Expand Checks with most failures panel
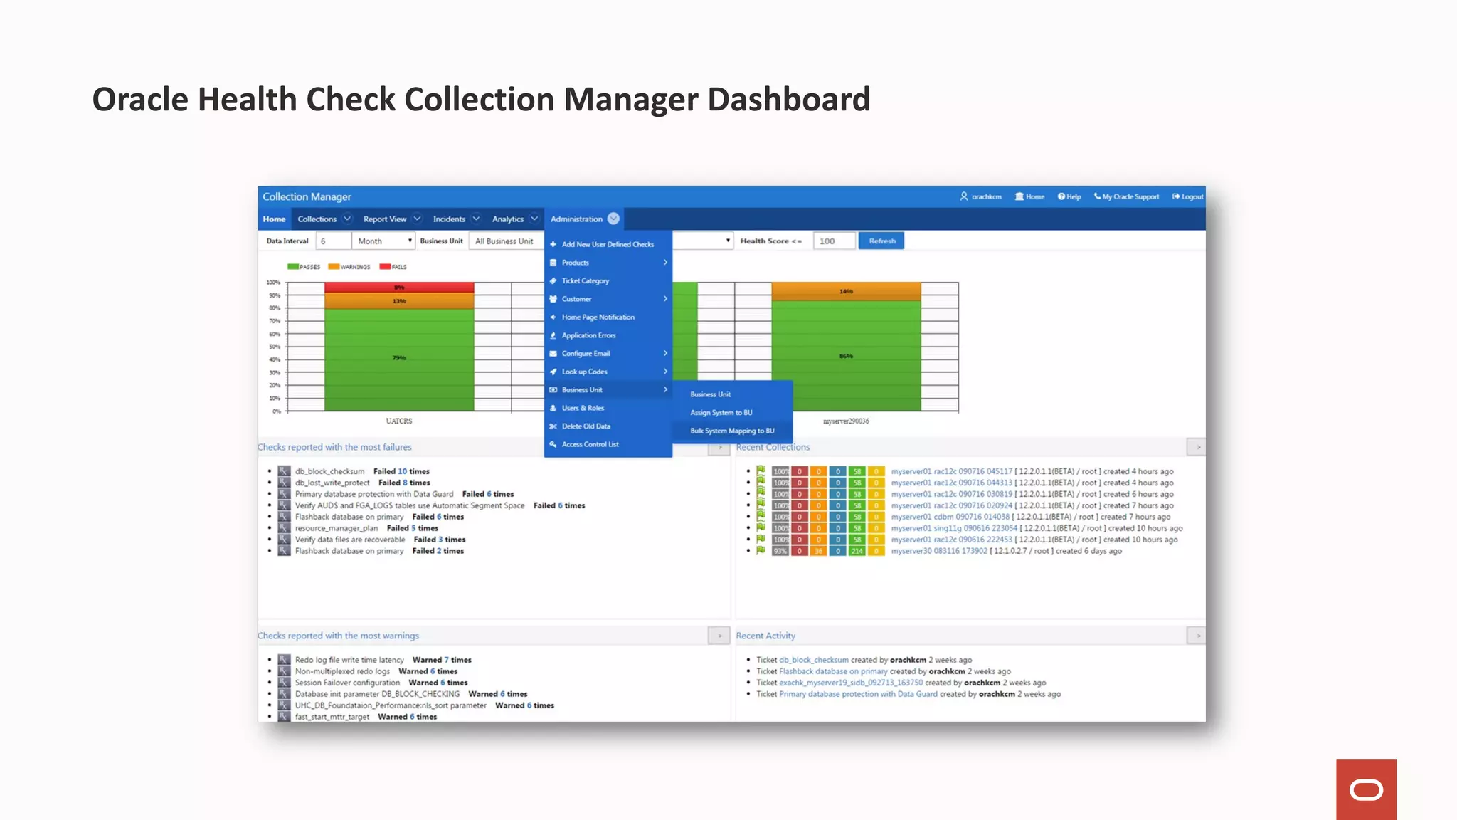1457x820 pixels. coord(719,447)
